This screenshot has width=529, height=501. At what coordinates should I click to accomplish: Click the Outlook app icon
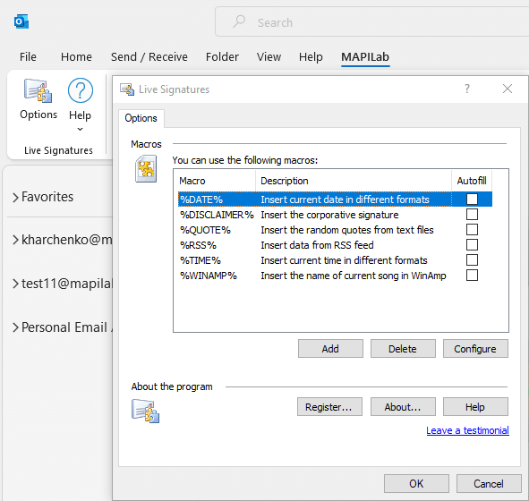pyautogui.click(x=21, y=21)
